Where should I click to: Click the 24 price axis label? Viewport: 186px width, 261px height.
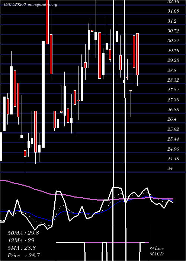[170, 169]
